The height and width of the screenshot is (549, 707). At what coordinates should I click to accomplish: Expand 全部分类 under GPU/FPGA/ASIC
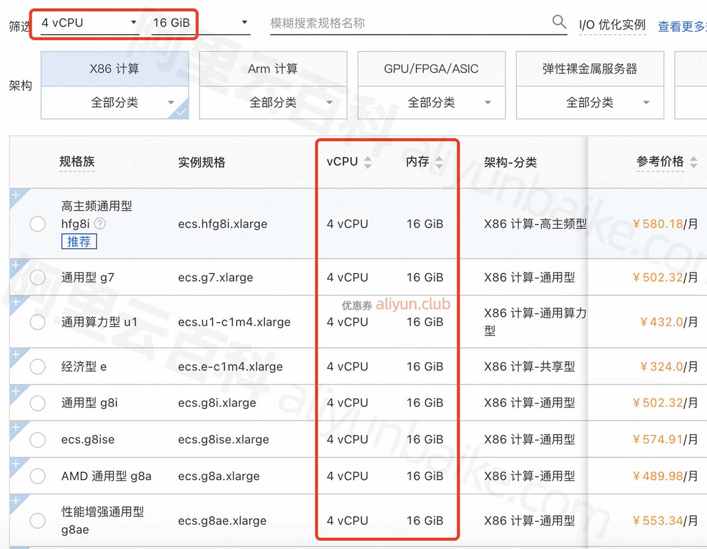[x=432, y=103]
